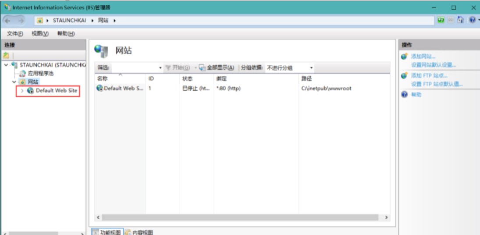Screen dimensions: 480x235
Task: Click the address bar root node icon
Action: [39, 21]
